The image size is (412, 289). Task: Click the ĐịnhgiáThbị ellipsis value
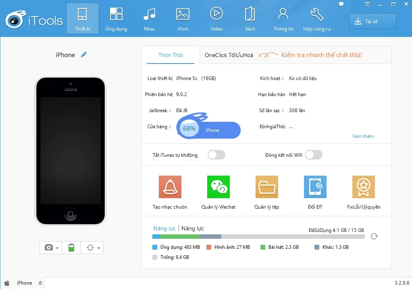click(x=291, y=127)
